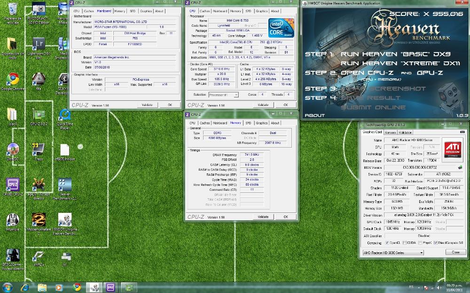
Task: Open the GPU-Z 0.5.2 desktop icon
Action: (39, 117)
